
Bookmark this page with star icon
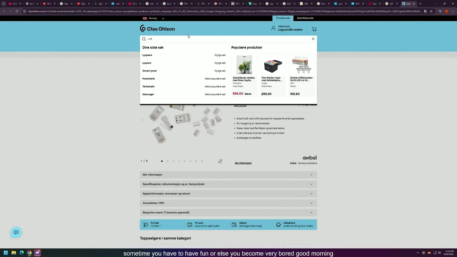tap(431, 11)
